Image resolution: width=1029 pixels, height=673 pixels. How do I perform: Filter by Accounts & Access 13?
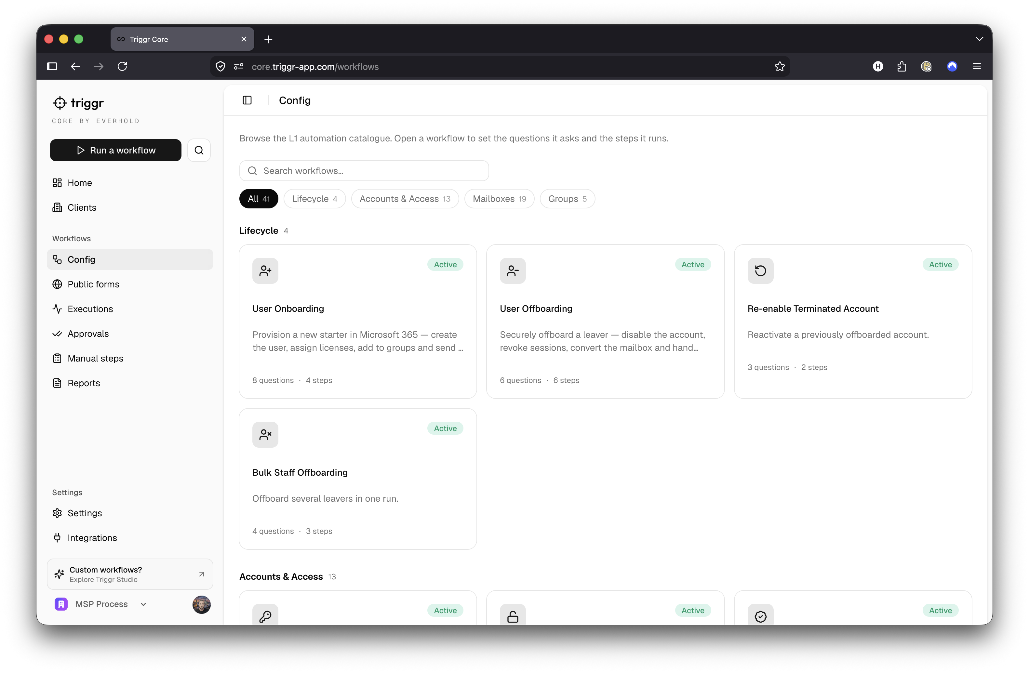pyautogui.click(x=405, y=199)
